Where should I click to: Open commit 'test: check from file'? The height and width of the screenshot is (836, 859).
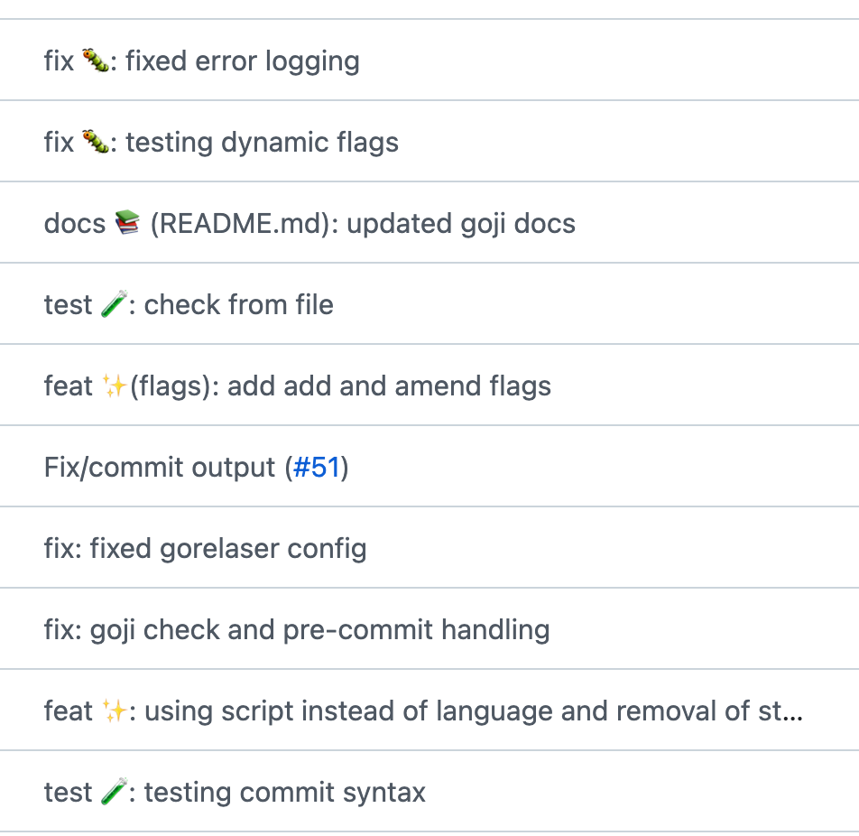click(x=189, y=304)
